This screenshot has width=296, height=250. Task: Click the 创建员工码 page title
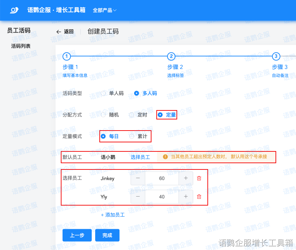click(x=103, y=31)
